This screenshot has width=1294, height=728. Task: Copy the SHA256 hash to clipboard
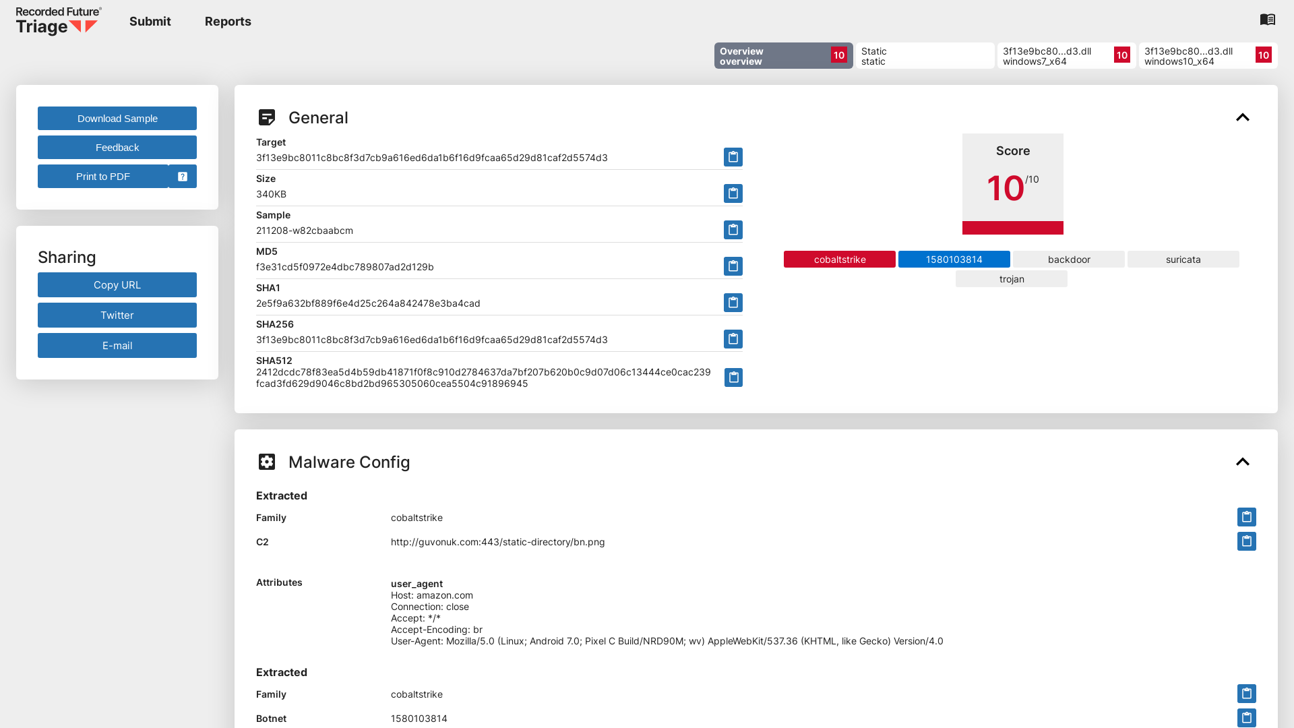click(733, 339)
